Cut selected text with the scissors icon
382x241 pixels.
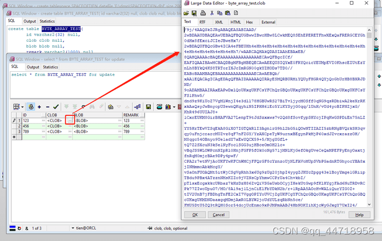212,13
